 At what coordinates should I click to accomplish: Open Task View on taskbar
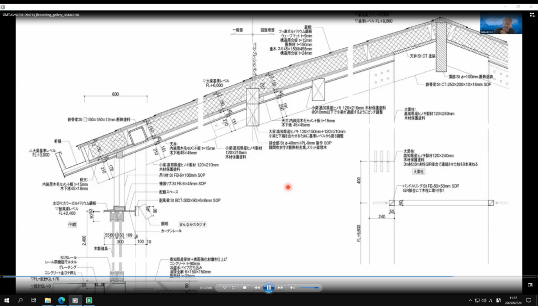(x=34, y=300)
